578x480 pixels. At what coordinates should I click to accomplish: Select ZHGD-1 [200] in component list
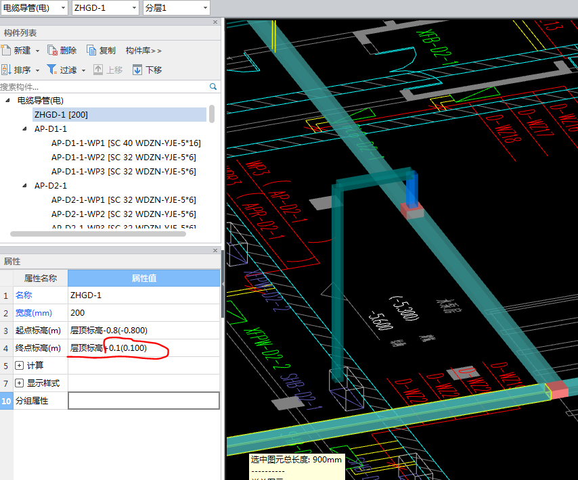pyautogui.click(x=119, y=114)
